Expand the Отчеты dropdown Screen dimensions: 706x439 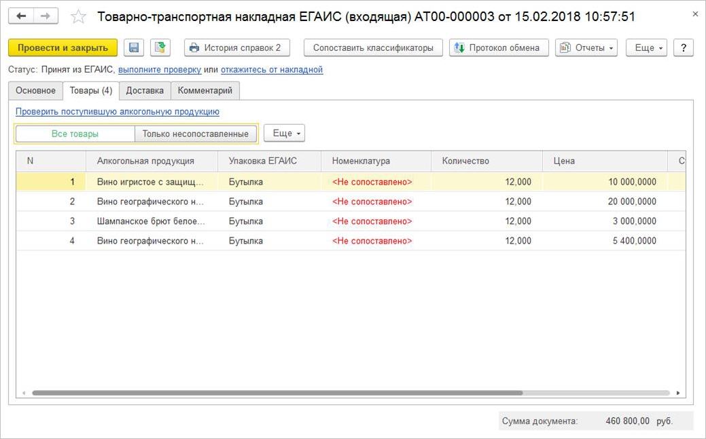586,47
